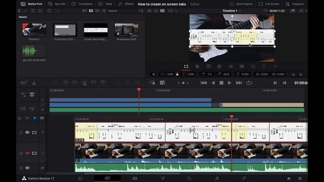Viewport: 324px width, 182px height.
Task: Open the Transitions tab
Action: point(82,4)
